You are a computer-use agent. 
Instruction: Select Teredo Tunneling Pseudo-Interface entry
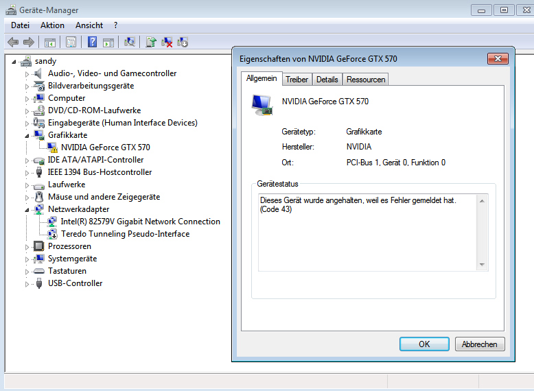point(126,234)
